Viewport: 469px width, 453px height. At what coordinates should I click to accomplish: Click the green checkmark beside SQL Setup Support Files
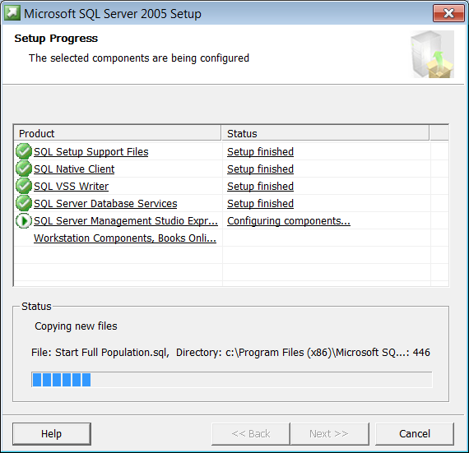(24, 151)
